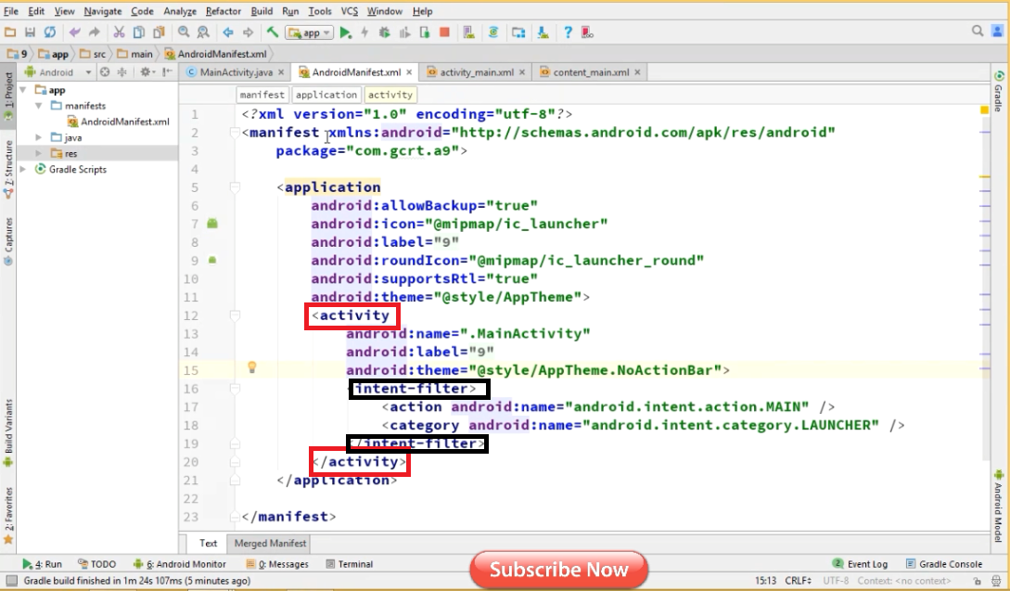Collapse all in Project panel
The height and width of the screenshot is (591, 1010).
tap(121, 72)
